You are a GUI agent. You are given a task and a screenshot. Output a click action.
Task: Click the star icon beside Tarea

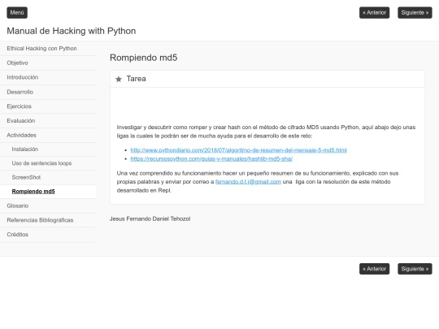coord(119,79)
